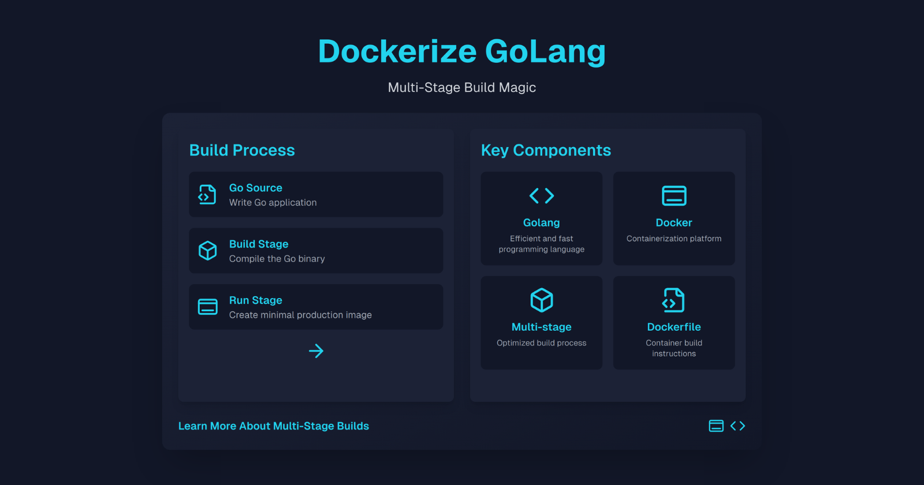Click the Multi-Stage Build Magic subtitle
This screenshot has width=924, height=485.
[462, 88]
